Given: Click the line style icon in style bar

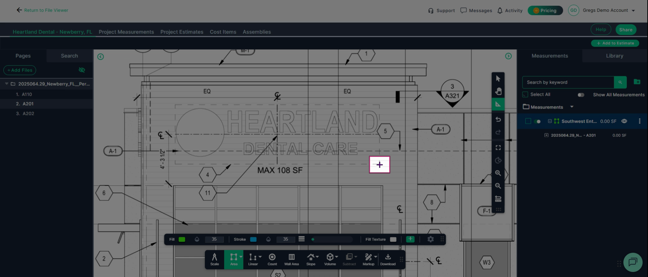Looking at the screenshot, I should [x=302, y=239].
